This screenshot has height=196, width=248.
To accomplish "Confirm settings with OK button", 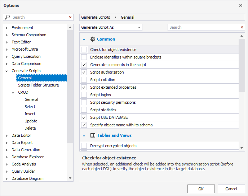I will coord(201,189).
